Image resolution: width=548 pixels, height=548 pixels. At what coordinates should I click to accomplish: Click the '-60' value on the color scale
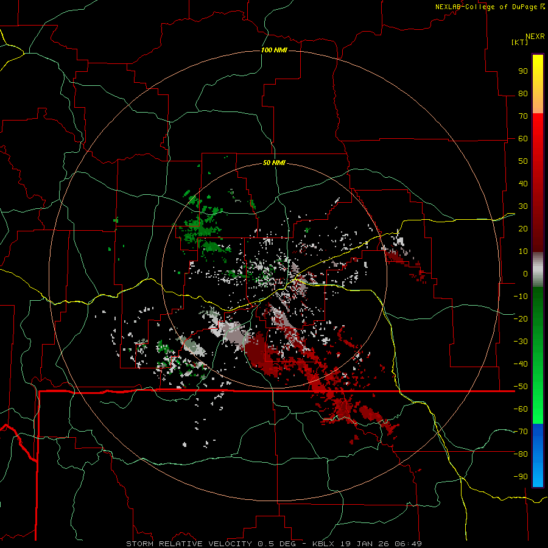click(521, 409)
